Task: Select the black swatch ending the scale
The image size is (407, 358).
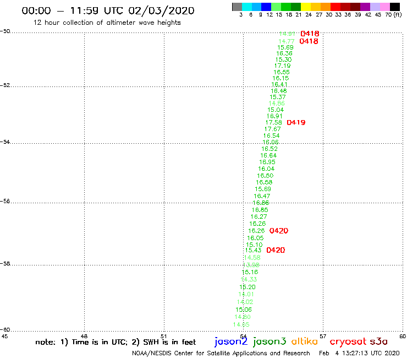Action: coord(394,7)
